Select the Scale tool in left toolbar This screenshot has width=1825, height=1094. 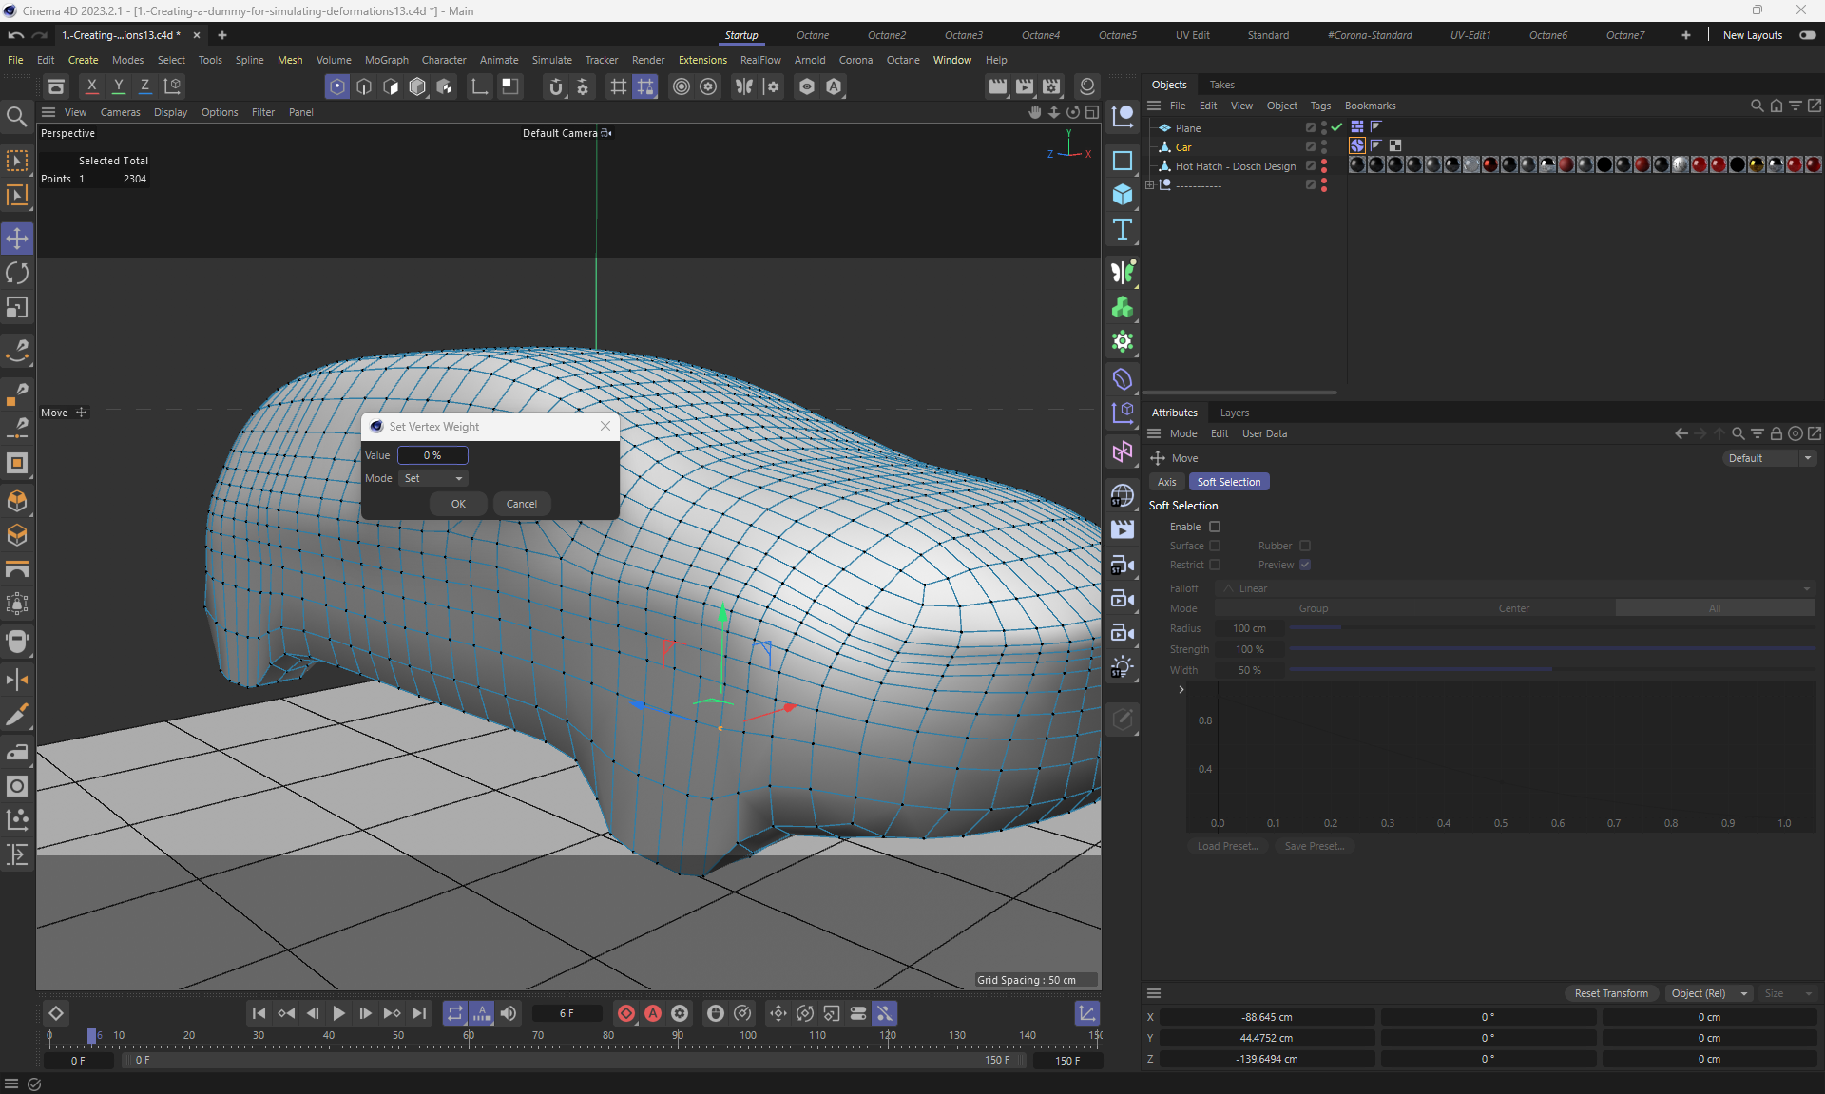(x=17, y=308)
